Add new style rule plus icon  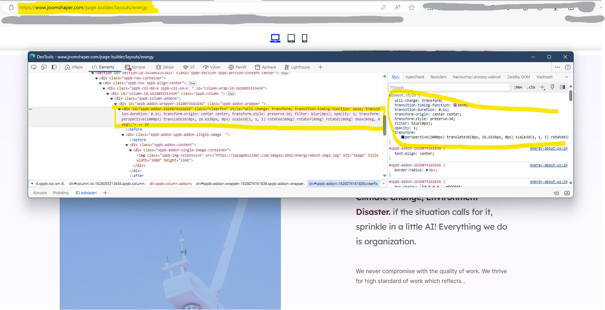[542, 87]
